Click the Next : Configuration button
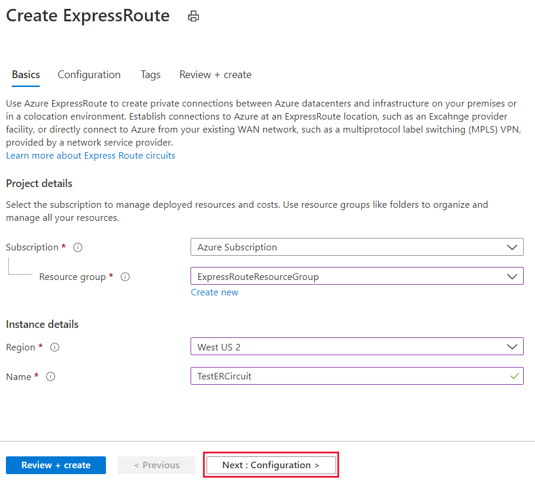This screenshot has width=535, height=483. pyautogui.click(x=270, y=465)
